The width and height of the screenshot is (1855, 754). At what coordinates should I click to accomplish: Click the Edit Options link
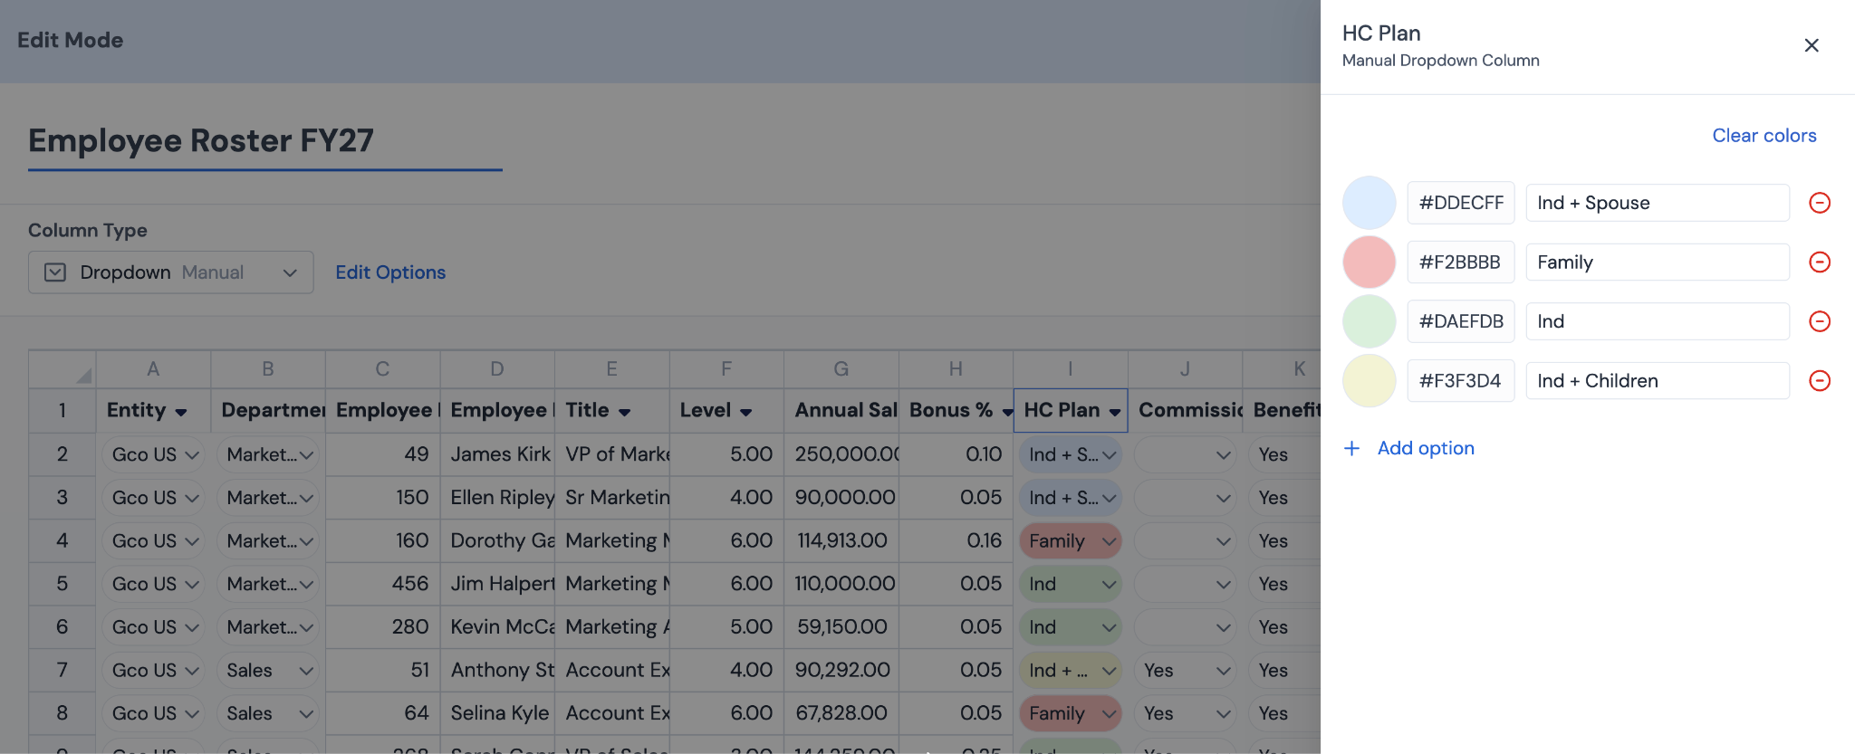tap(390, 272)
